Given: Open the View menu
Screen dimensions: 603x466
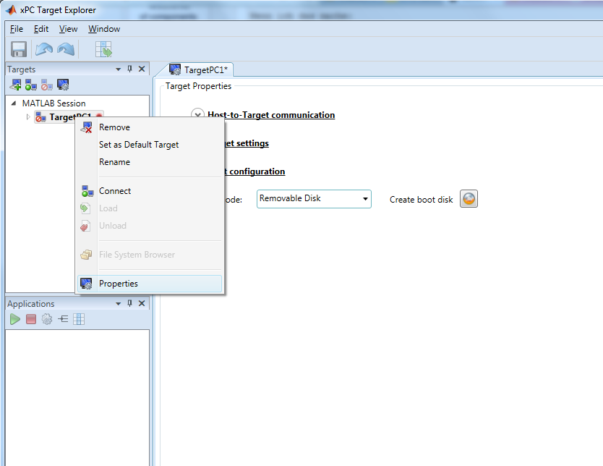Looking at the screenshot, I should tap(68, 29).
